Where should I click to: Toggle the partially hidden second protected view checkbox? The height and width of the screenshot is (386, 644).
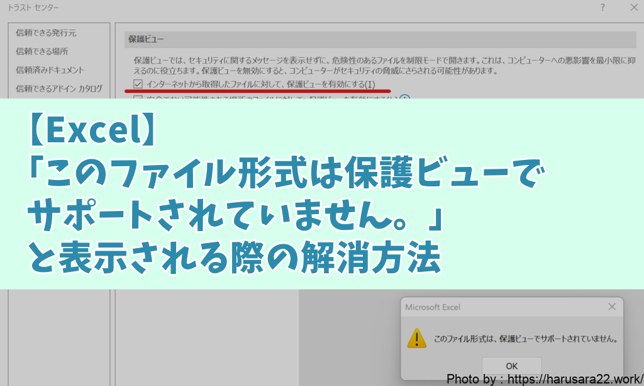pyautogui.click(x=138, y=97)
